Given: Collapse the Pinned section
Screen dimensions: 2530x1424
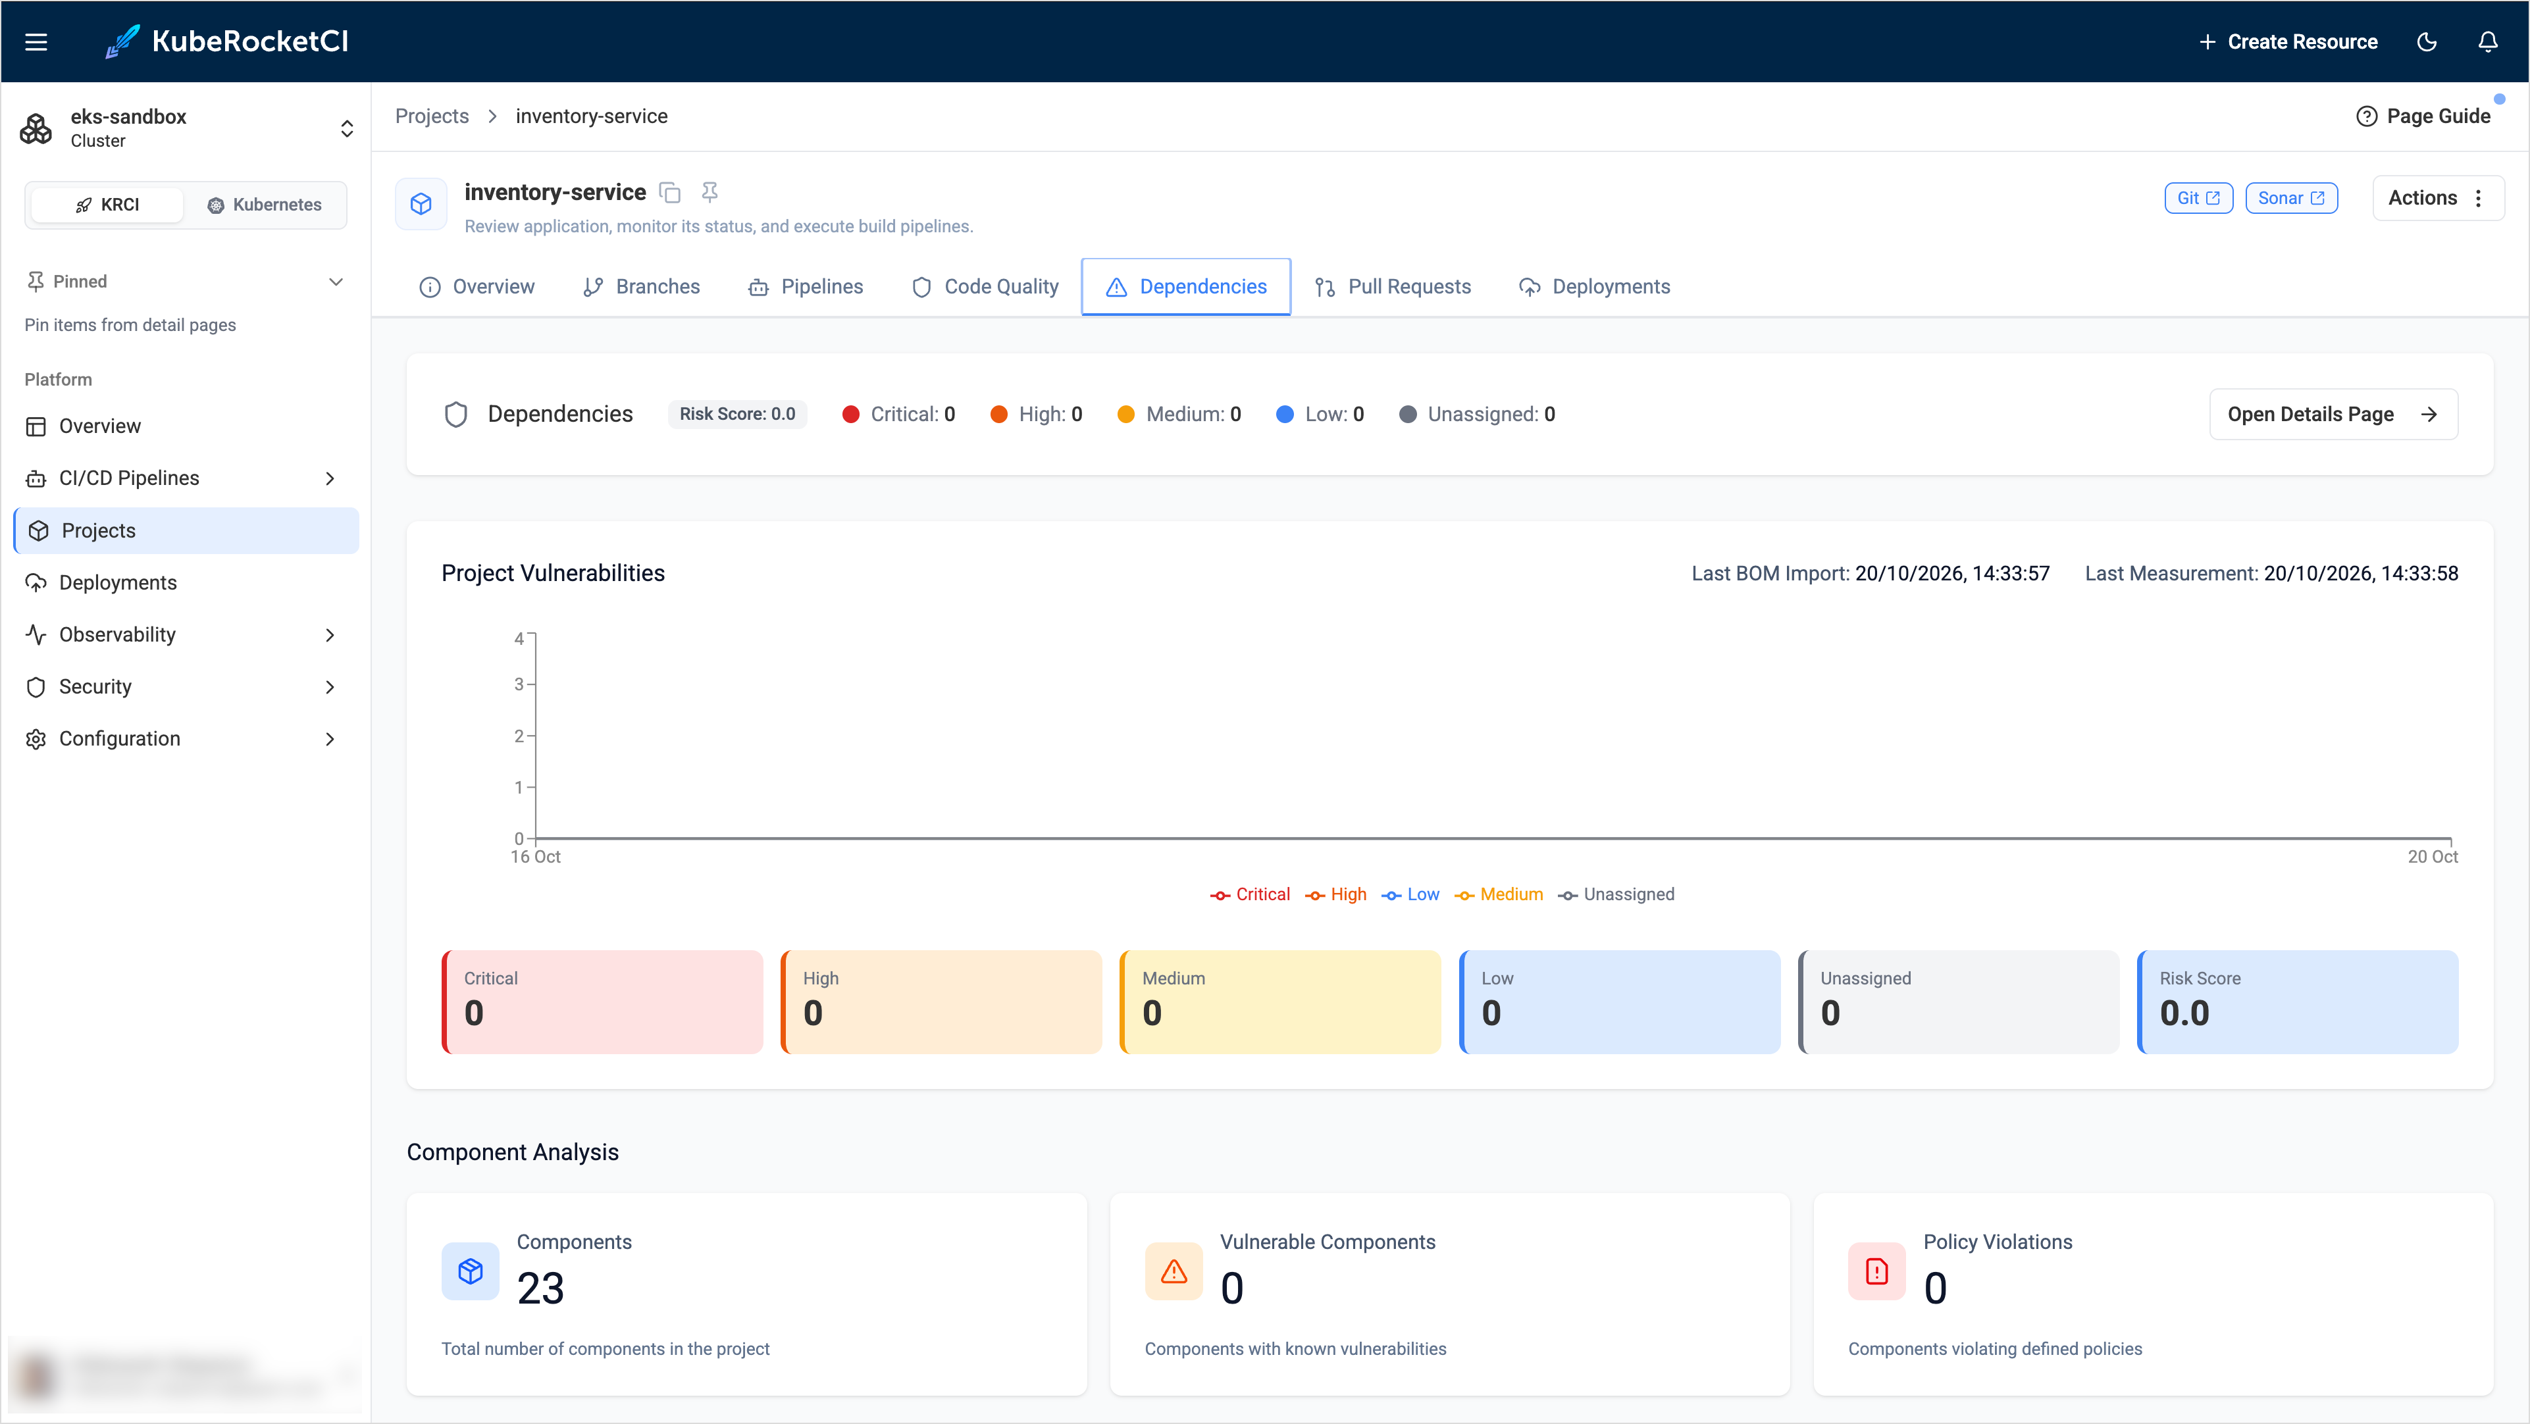Looking at the screenshot, I should click(336, 282).
